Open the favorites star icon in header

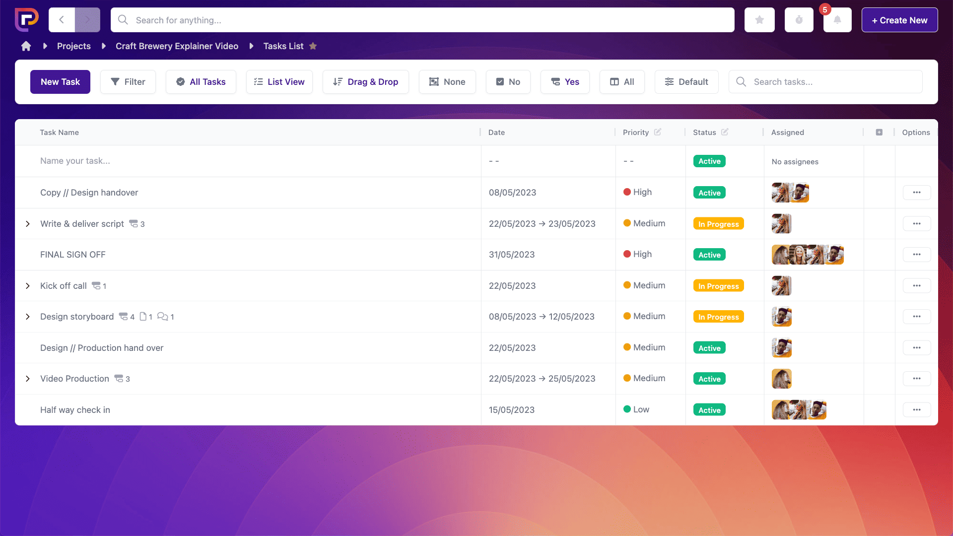point(759,20)
